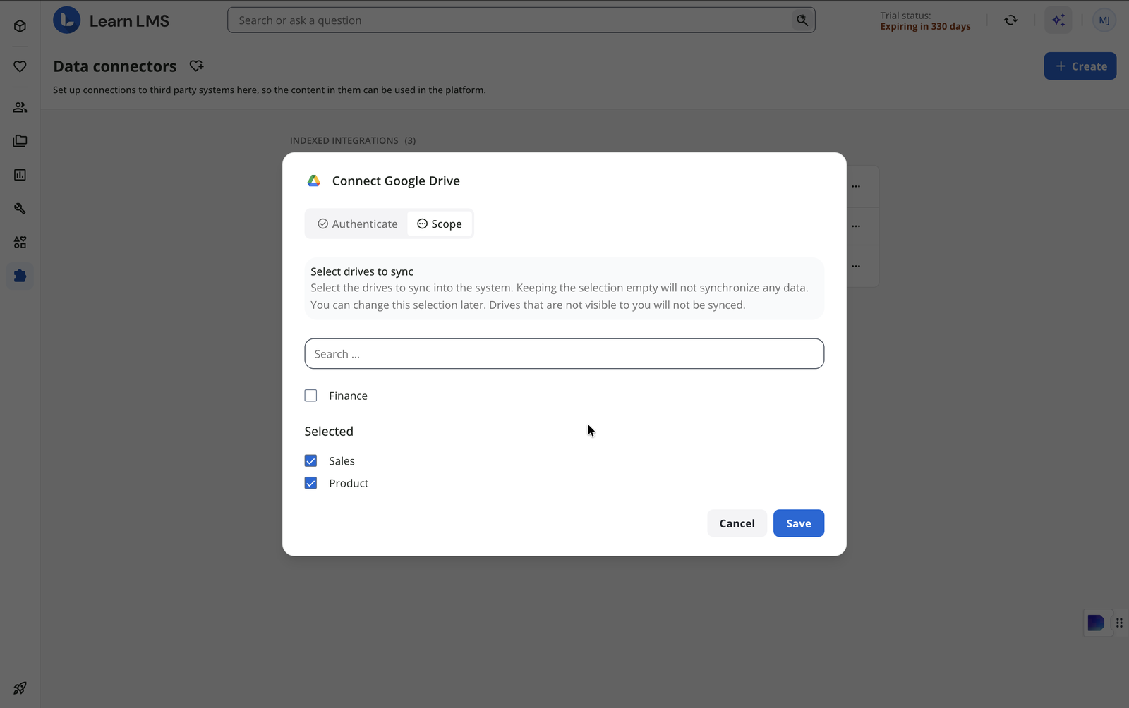This screenshot has width=1129, height=708.
Task: Open the cube icon in left sidebar
Action: [20, 26]
